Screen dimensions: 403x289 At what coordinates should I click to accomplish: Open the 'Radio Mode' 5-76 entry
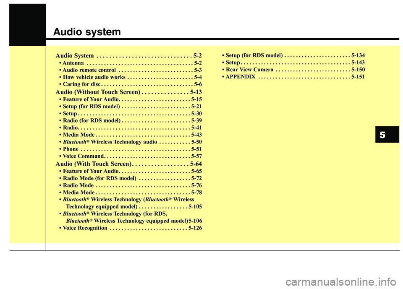pos(130,185)
